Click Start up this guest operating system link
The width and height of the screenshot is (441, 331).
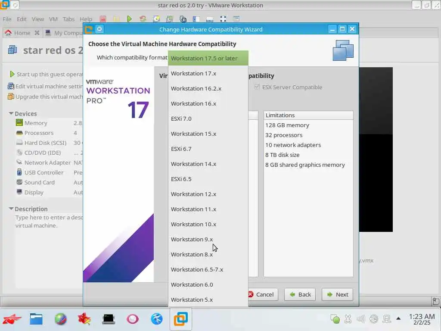tap(47, 74)
